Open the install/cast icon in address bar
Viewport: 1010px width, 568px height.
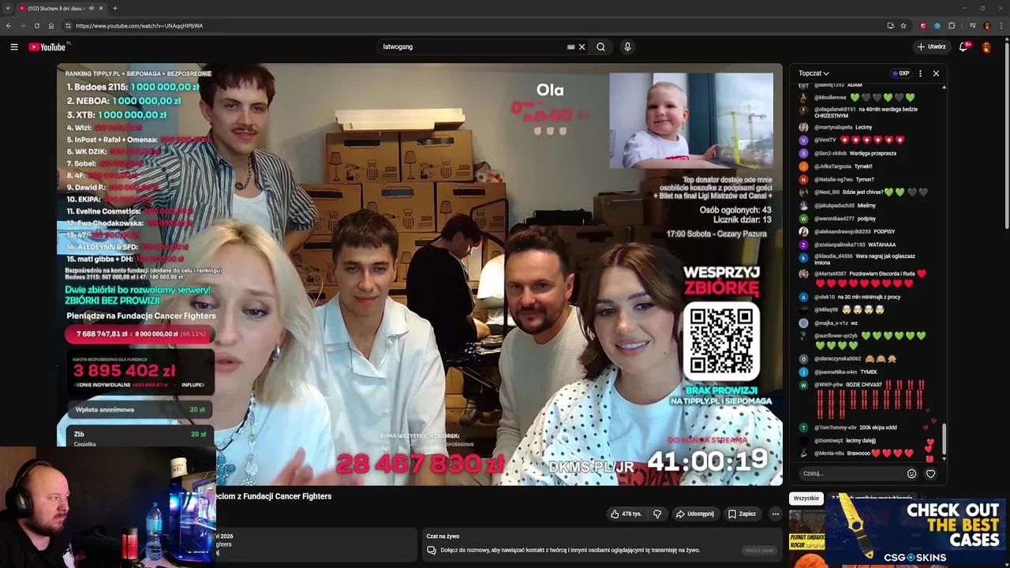(x=890, y=25)
